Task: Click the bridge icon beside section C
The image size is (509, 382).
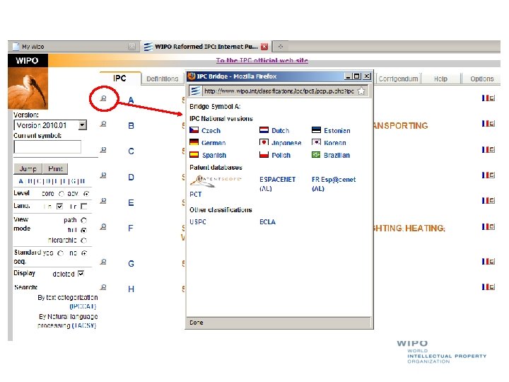Action: 103,150
